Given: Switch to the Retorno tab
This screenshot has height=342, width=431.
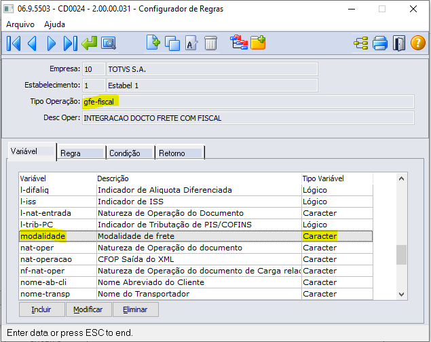Looking at the screenshot, I should click(180, 153).
